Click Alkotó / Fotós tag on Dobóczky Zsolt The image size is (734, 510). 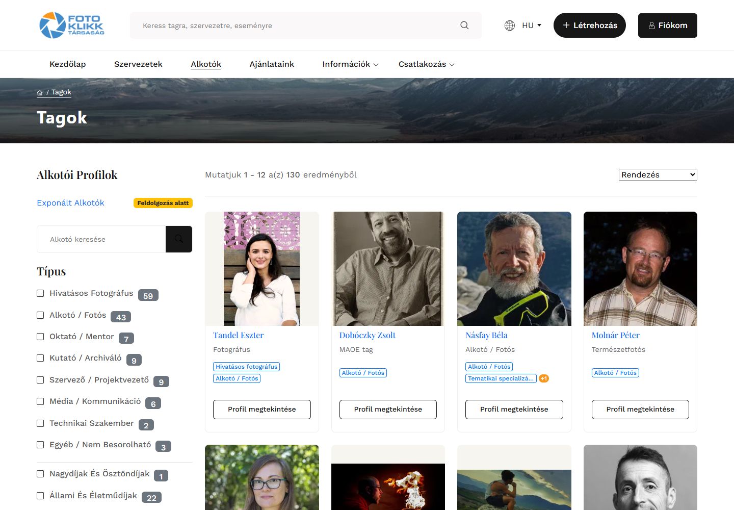[363, 373]
